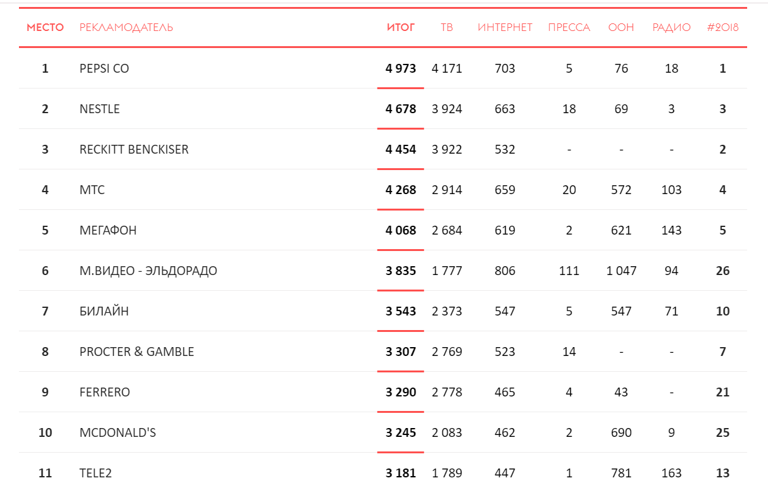The image size is (768, 490).
Task: Select the TV value 4 171
Action: pyautogui.click(x=447, y=68)
